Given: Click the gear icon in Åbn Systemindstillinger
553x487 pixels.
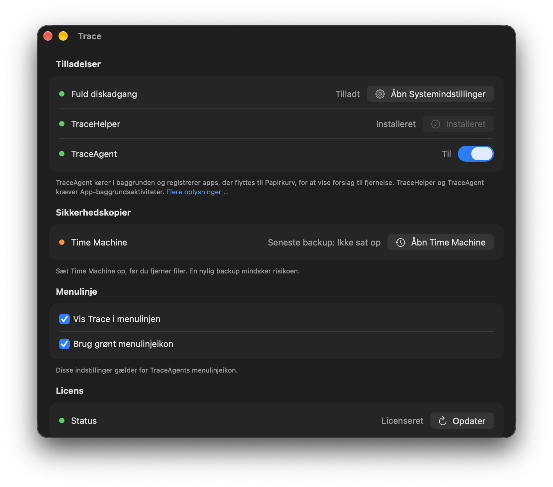Looking at the screenshot, I should coord(380,94).
